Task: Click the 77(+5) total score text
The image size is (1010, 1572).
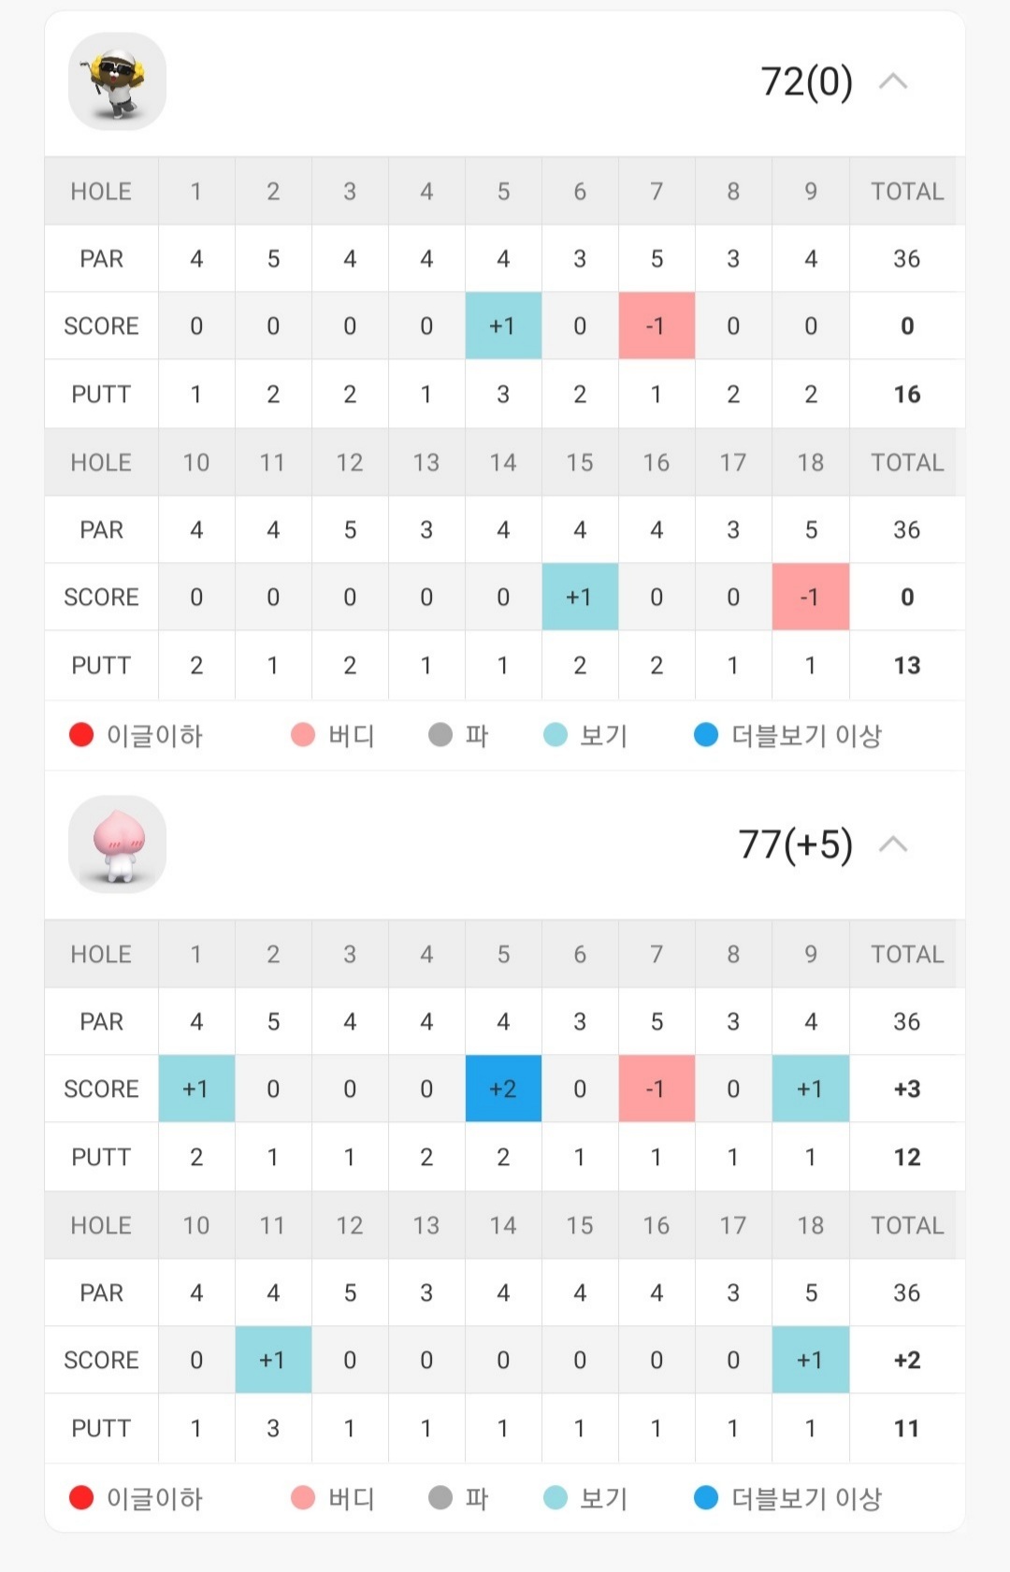Action: [x=795, y=844]
